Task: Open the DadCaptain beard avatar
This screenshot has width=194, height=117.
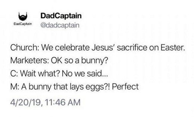Action: (x=23, y=16)
